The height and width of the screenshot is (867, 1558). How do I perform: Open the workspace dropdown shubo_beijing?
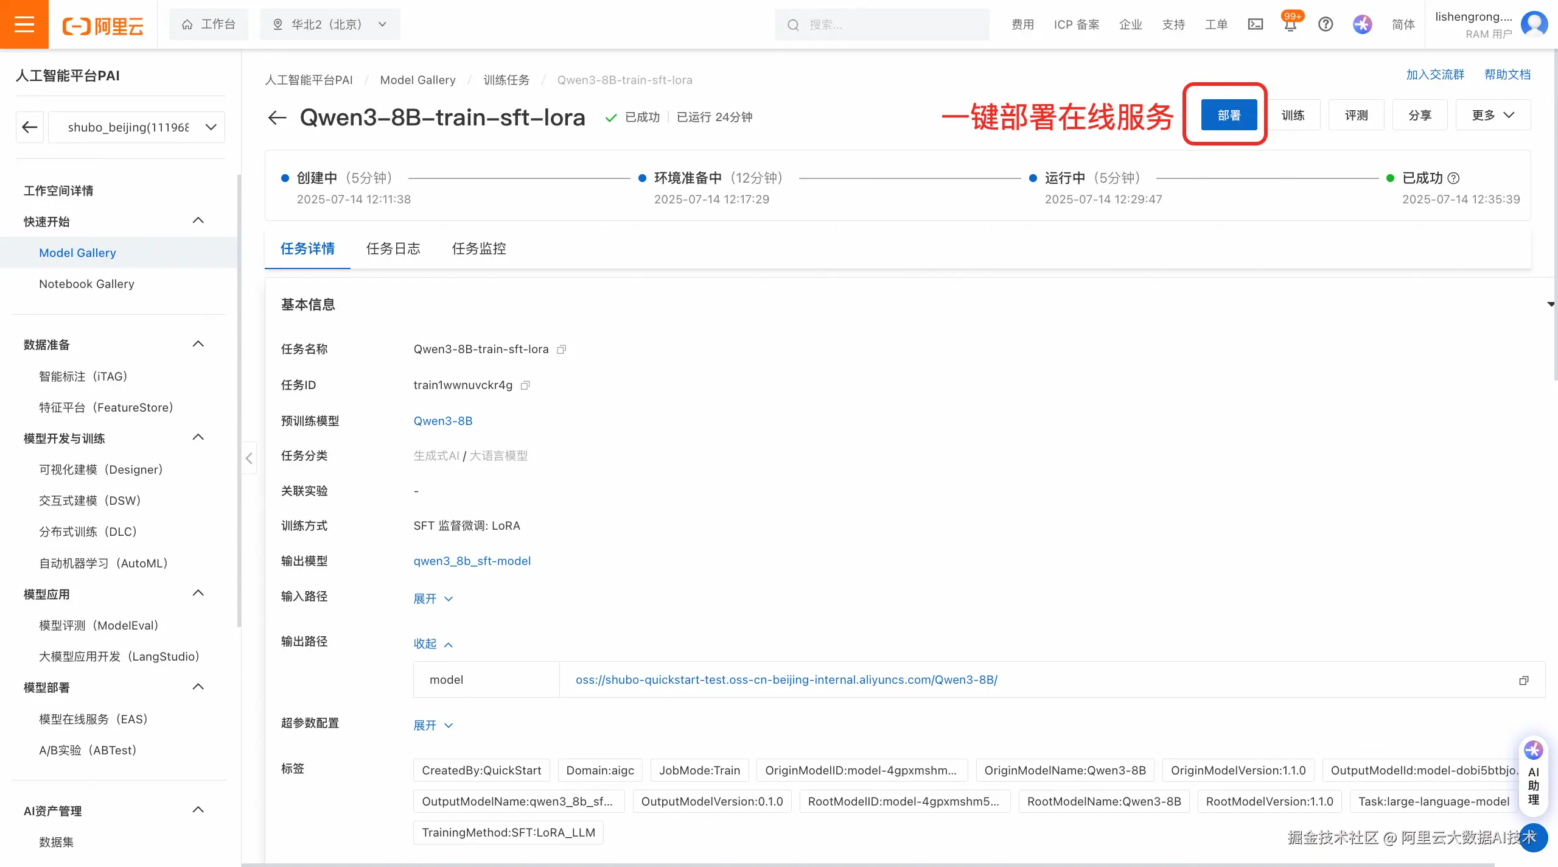point(136,127)
